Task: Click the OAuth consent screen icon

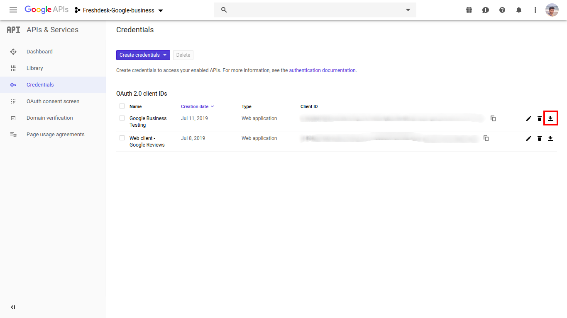Action: pos(13,101)
